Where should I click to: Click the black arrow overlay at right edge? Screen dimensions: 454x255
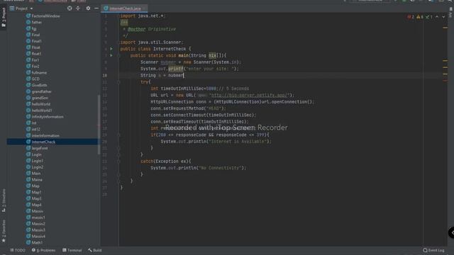pyautogui.click(x=451, y=233)
